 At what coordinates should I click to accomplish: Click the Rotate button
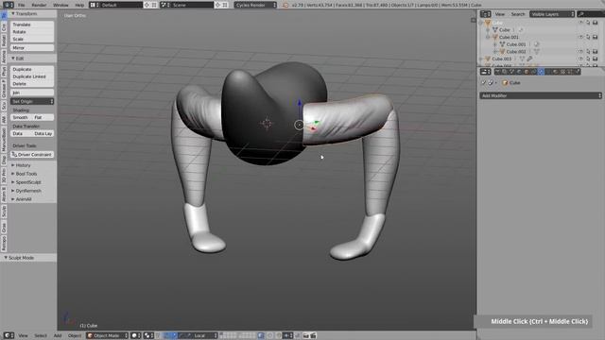point(32,32)
